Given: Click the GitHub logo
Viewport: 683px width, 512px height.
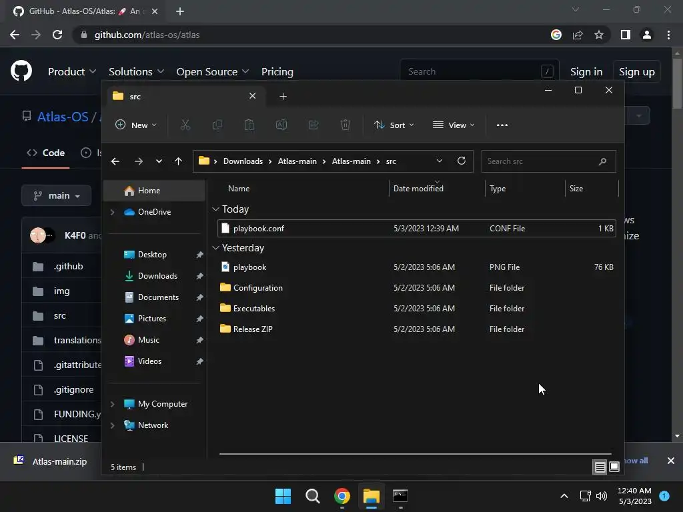Looking at the screenshot, I should (x=21, y=71).
